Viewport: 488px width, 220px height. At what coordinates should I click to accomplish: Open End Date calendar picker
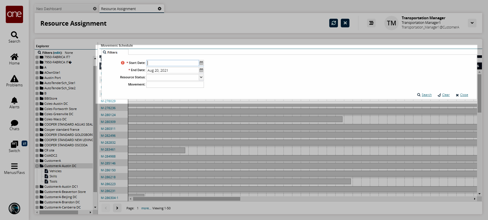tap(201, 70)
